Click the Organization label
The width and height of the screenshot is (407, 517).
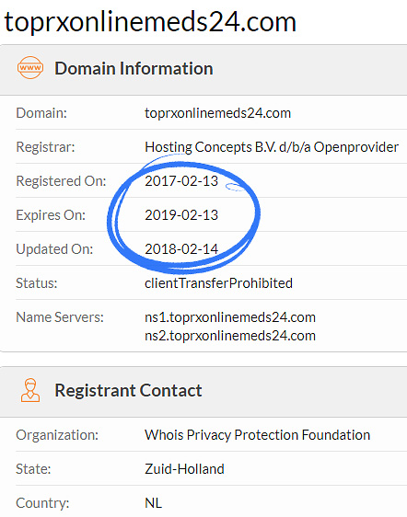(x=57, y=435)
